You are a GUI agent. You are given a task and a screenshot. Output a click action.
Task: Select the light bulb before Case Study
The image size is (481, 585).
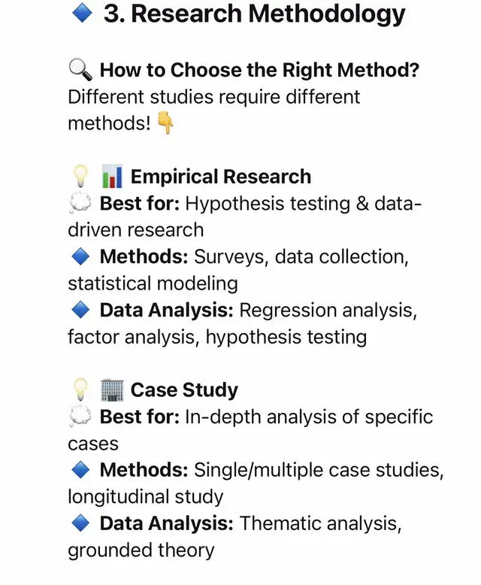click(80, 390)
